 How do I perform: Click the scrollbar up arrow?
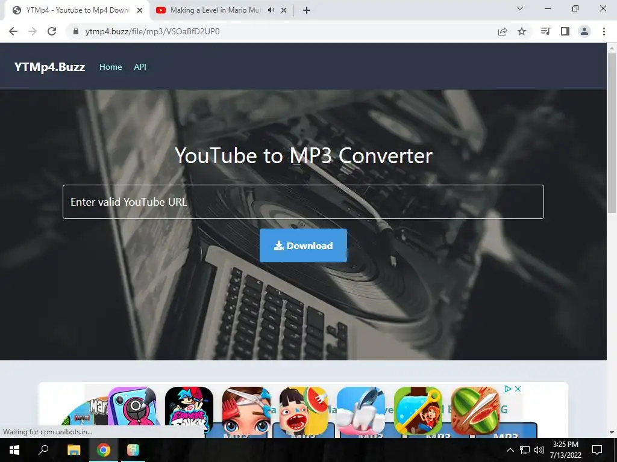612,48
